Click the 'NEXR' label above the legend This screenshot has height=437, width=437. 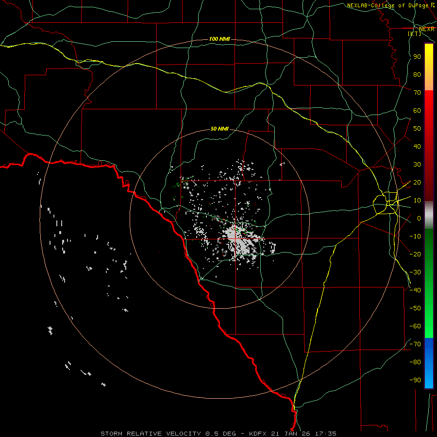coord(427,29)
